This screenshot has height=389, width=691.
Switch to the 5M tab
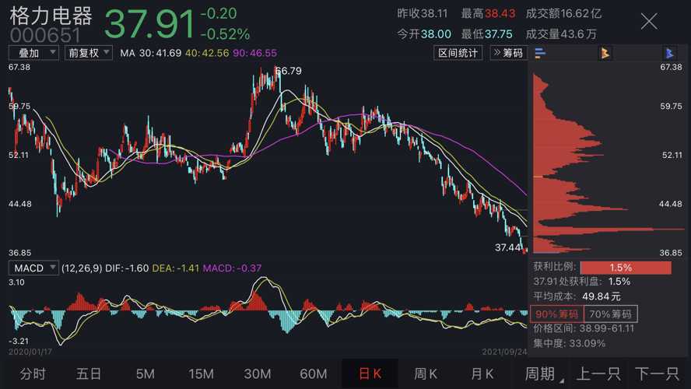(x=145, y=374)
